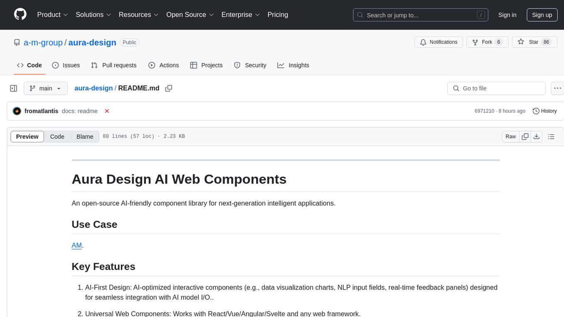564x317 pixels.
Task: Open the docs: readme commit message
Action: point(80,111)
